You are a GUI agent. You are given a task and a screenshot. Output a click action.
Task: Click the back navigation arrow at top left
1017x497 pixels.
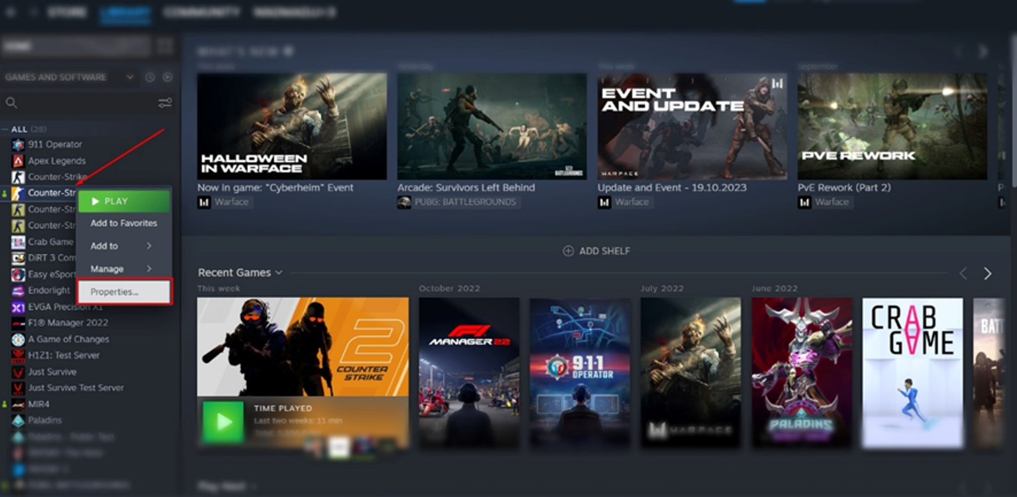9,12
